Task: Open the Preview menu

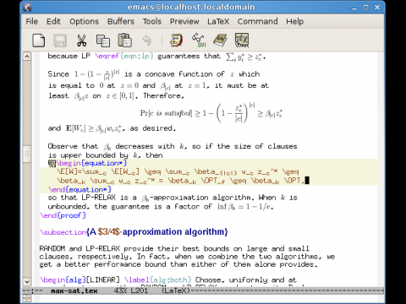Action: 184,21
